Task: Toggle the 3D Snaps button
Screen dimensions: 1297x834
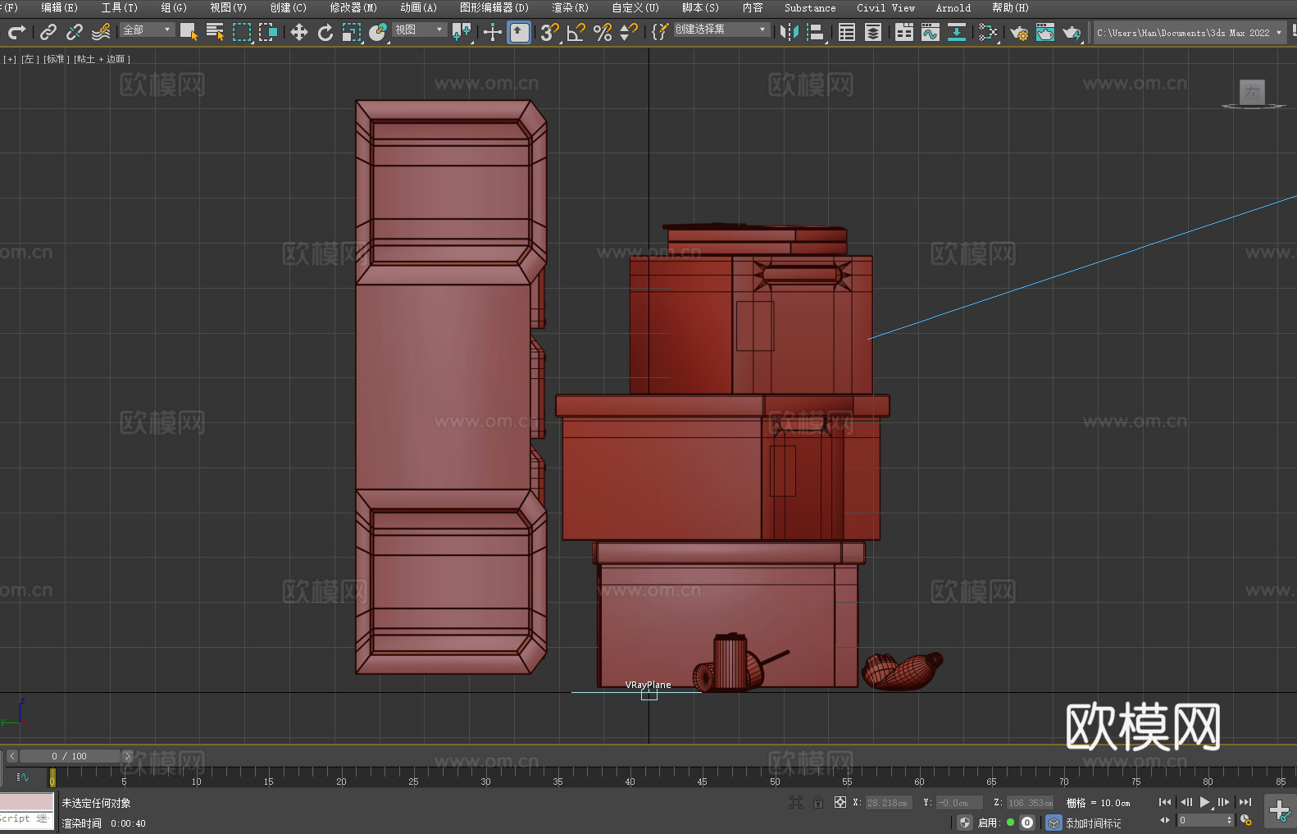Action: tap(549, 32)
